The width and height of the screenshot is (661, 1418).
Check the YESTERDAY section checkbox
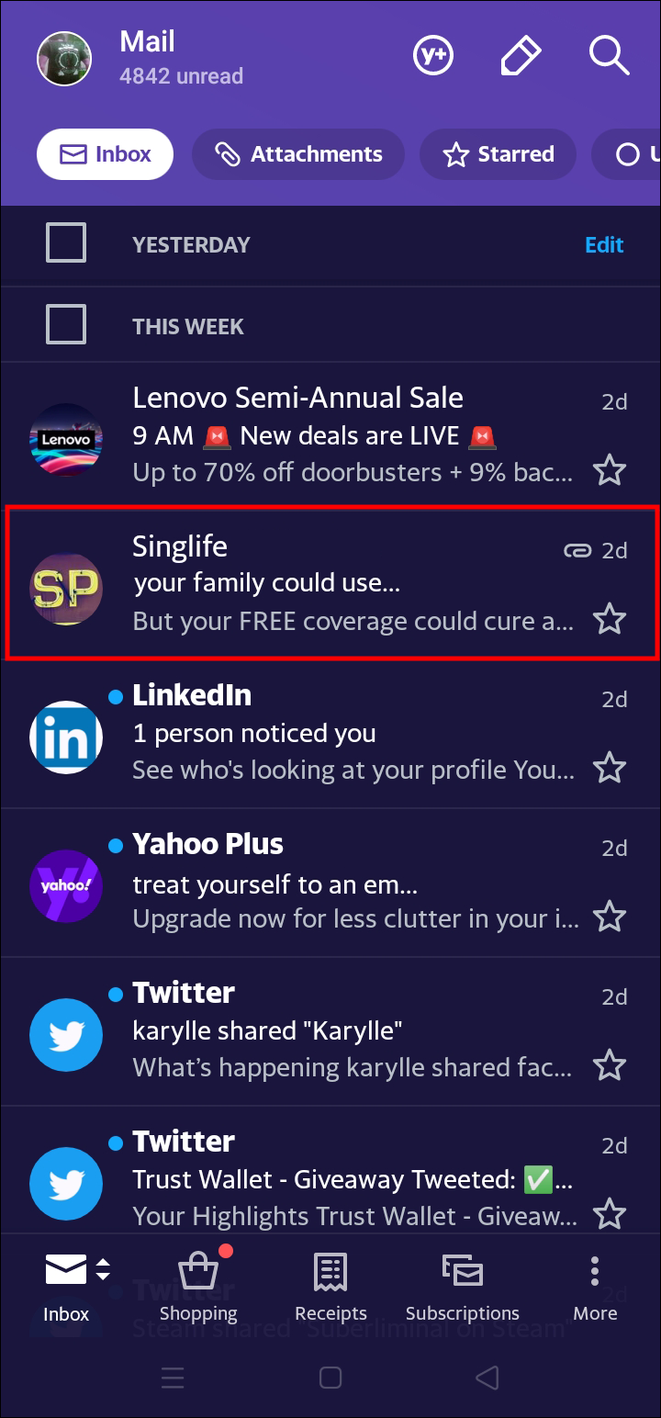(x=66, y=243)
